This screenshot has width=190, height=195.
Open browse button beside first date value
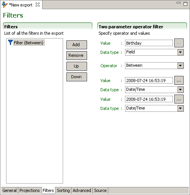(x=179, y=81)
